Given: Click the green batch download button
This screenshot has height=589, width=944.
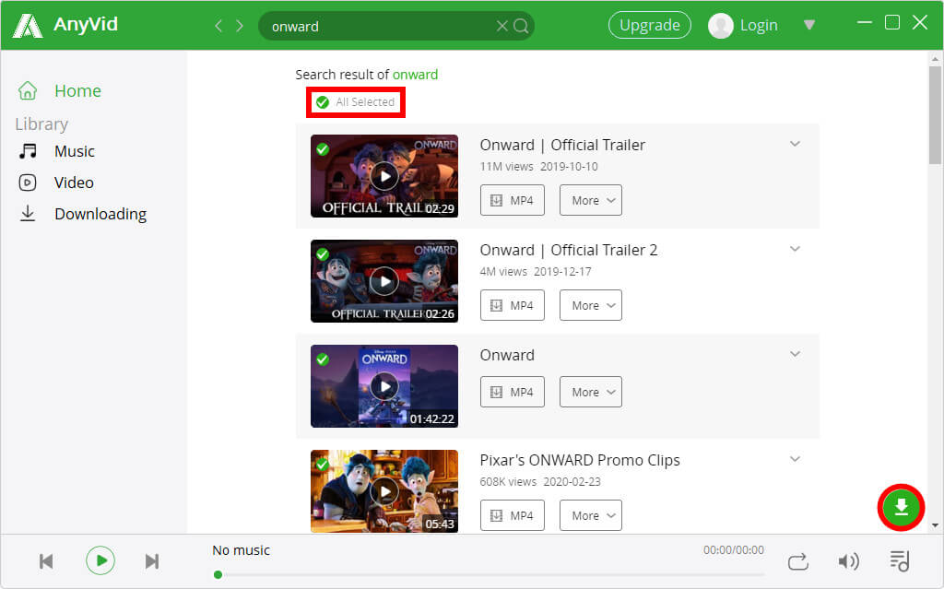Looking at the screenshot, I should [x=901, y=507].
